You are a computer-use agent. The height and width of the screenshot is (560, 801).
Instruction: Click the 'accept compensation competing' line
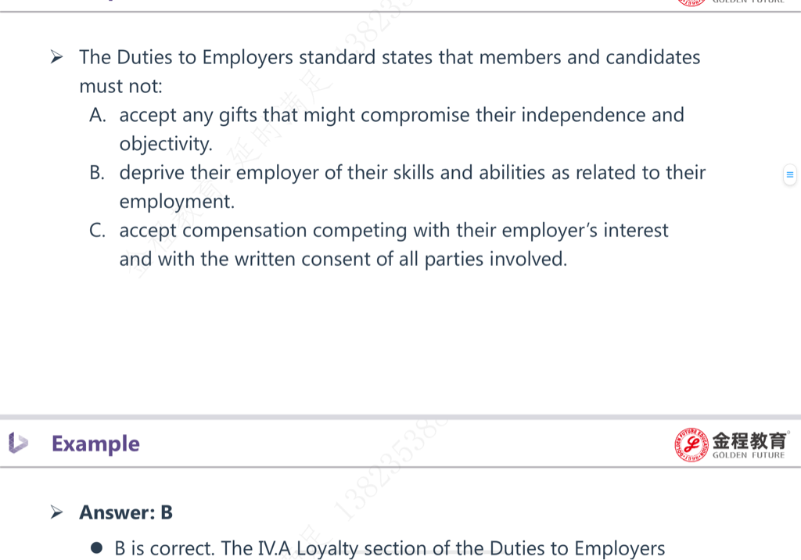point(393,231)
